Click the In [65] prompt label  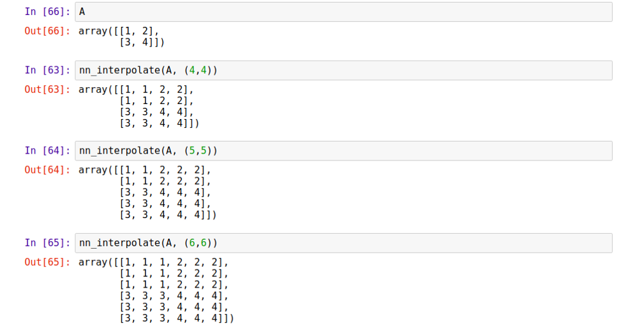(x=48, y=243)
